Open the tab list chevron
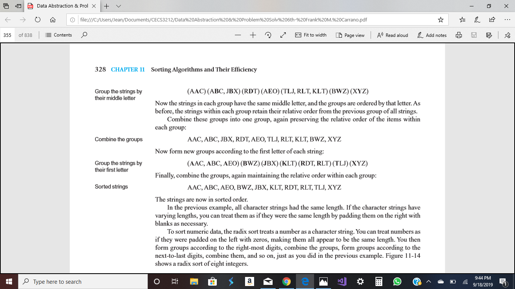 point(118,6)
